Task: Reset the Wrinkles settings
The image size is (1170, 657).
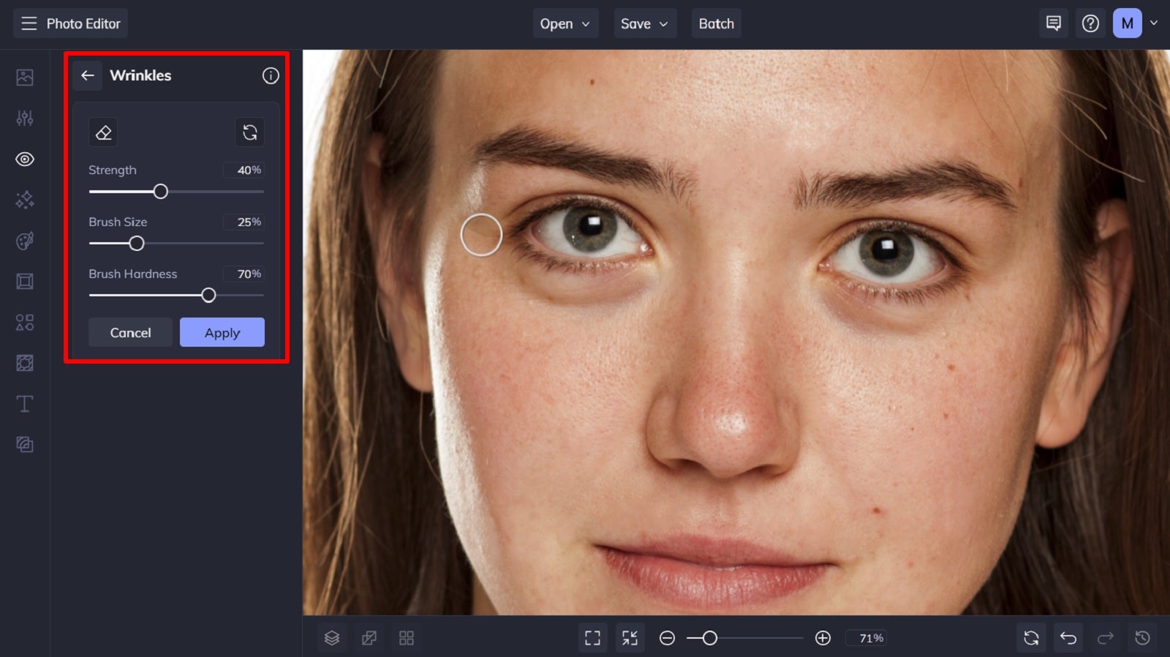Action: [249, 132]
